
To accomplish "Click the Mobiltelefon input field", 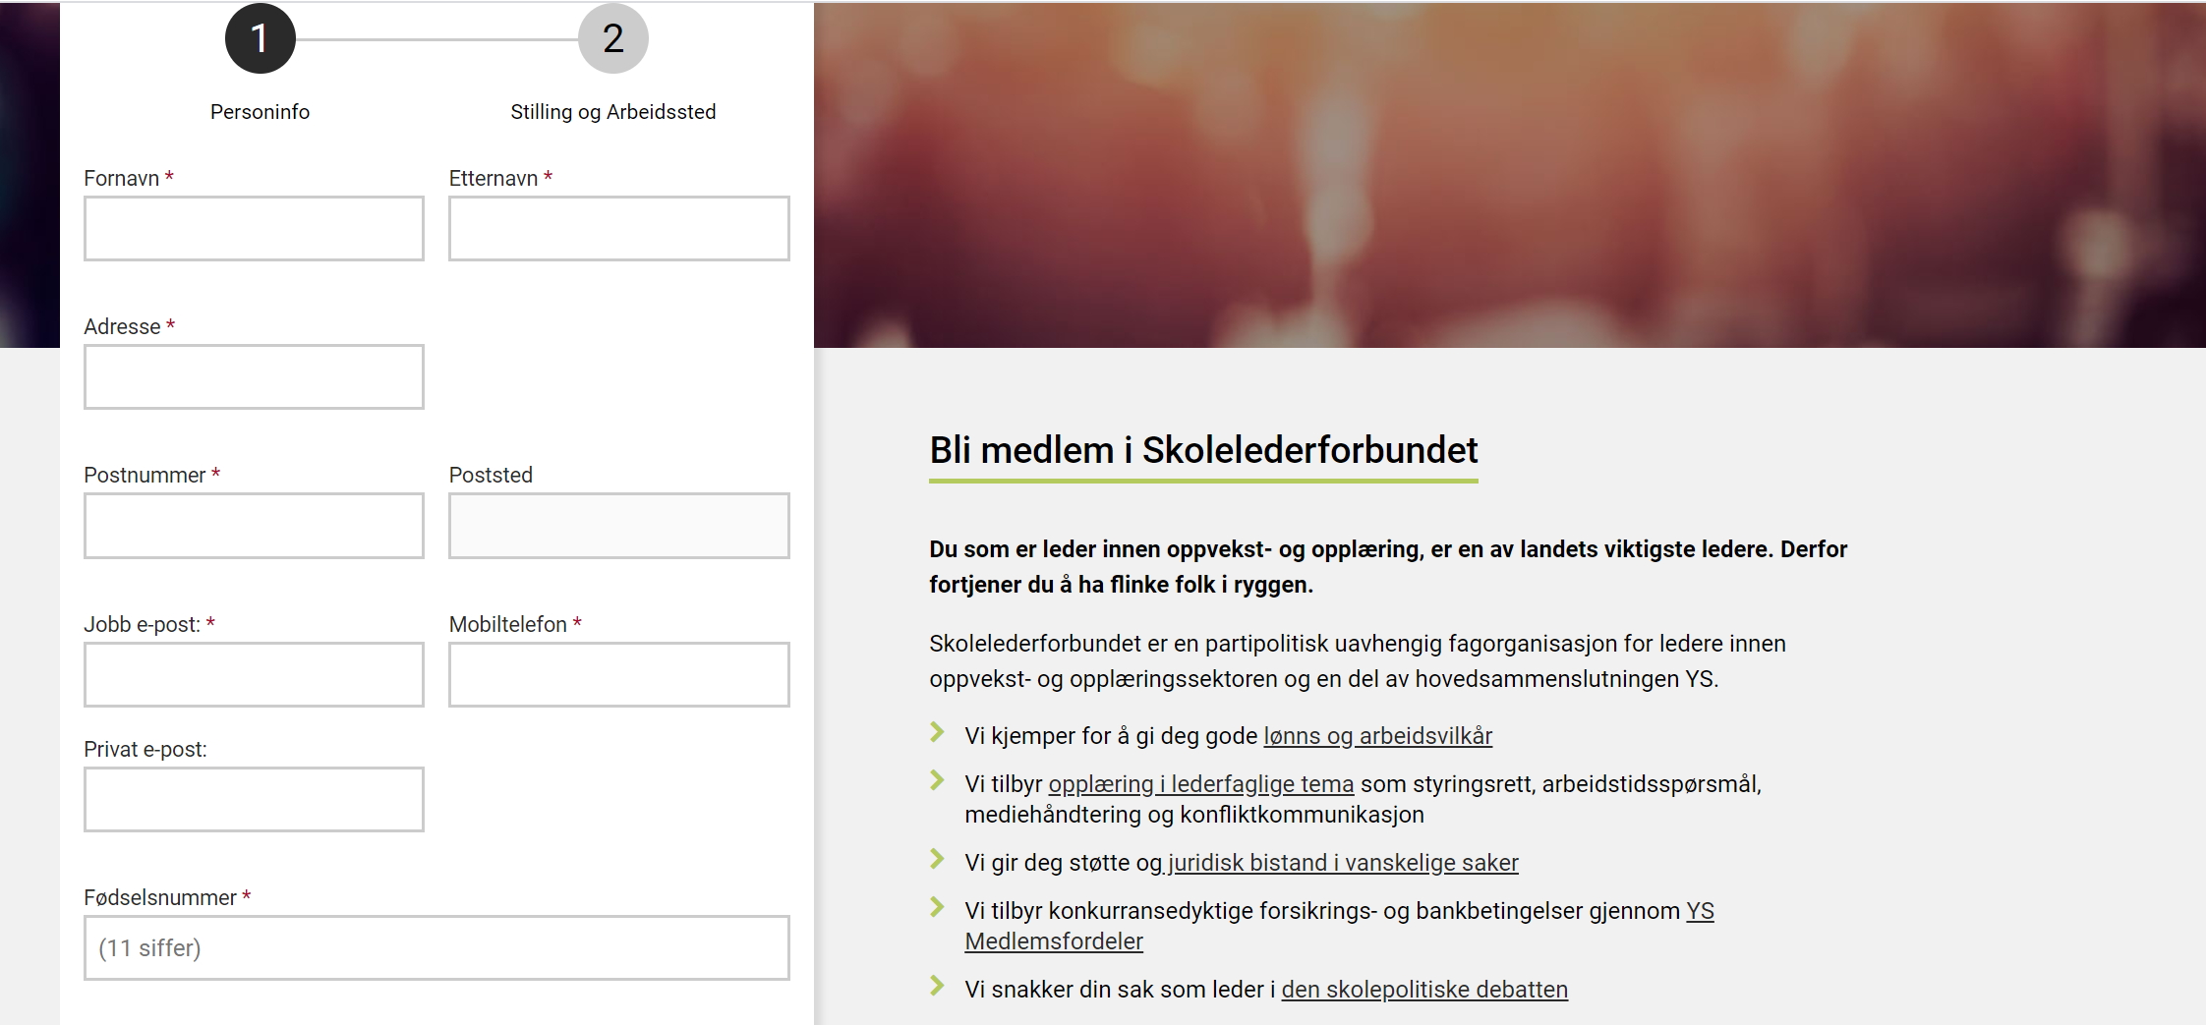I will coord(619,674).
